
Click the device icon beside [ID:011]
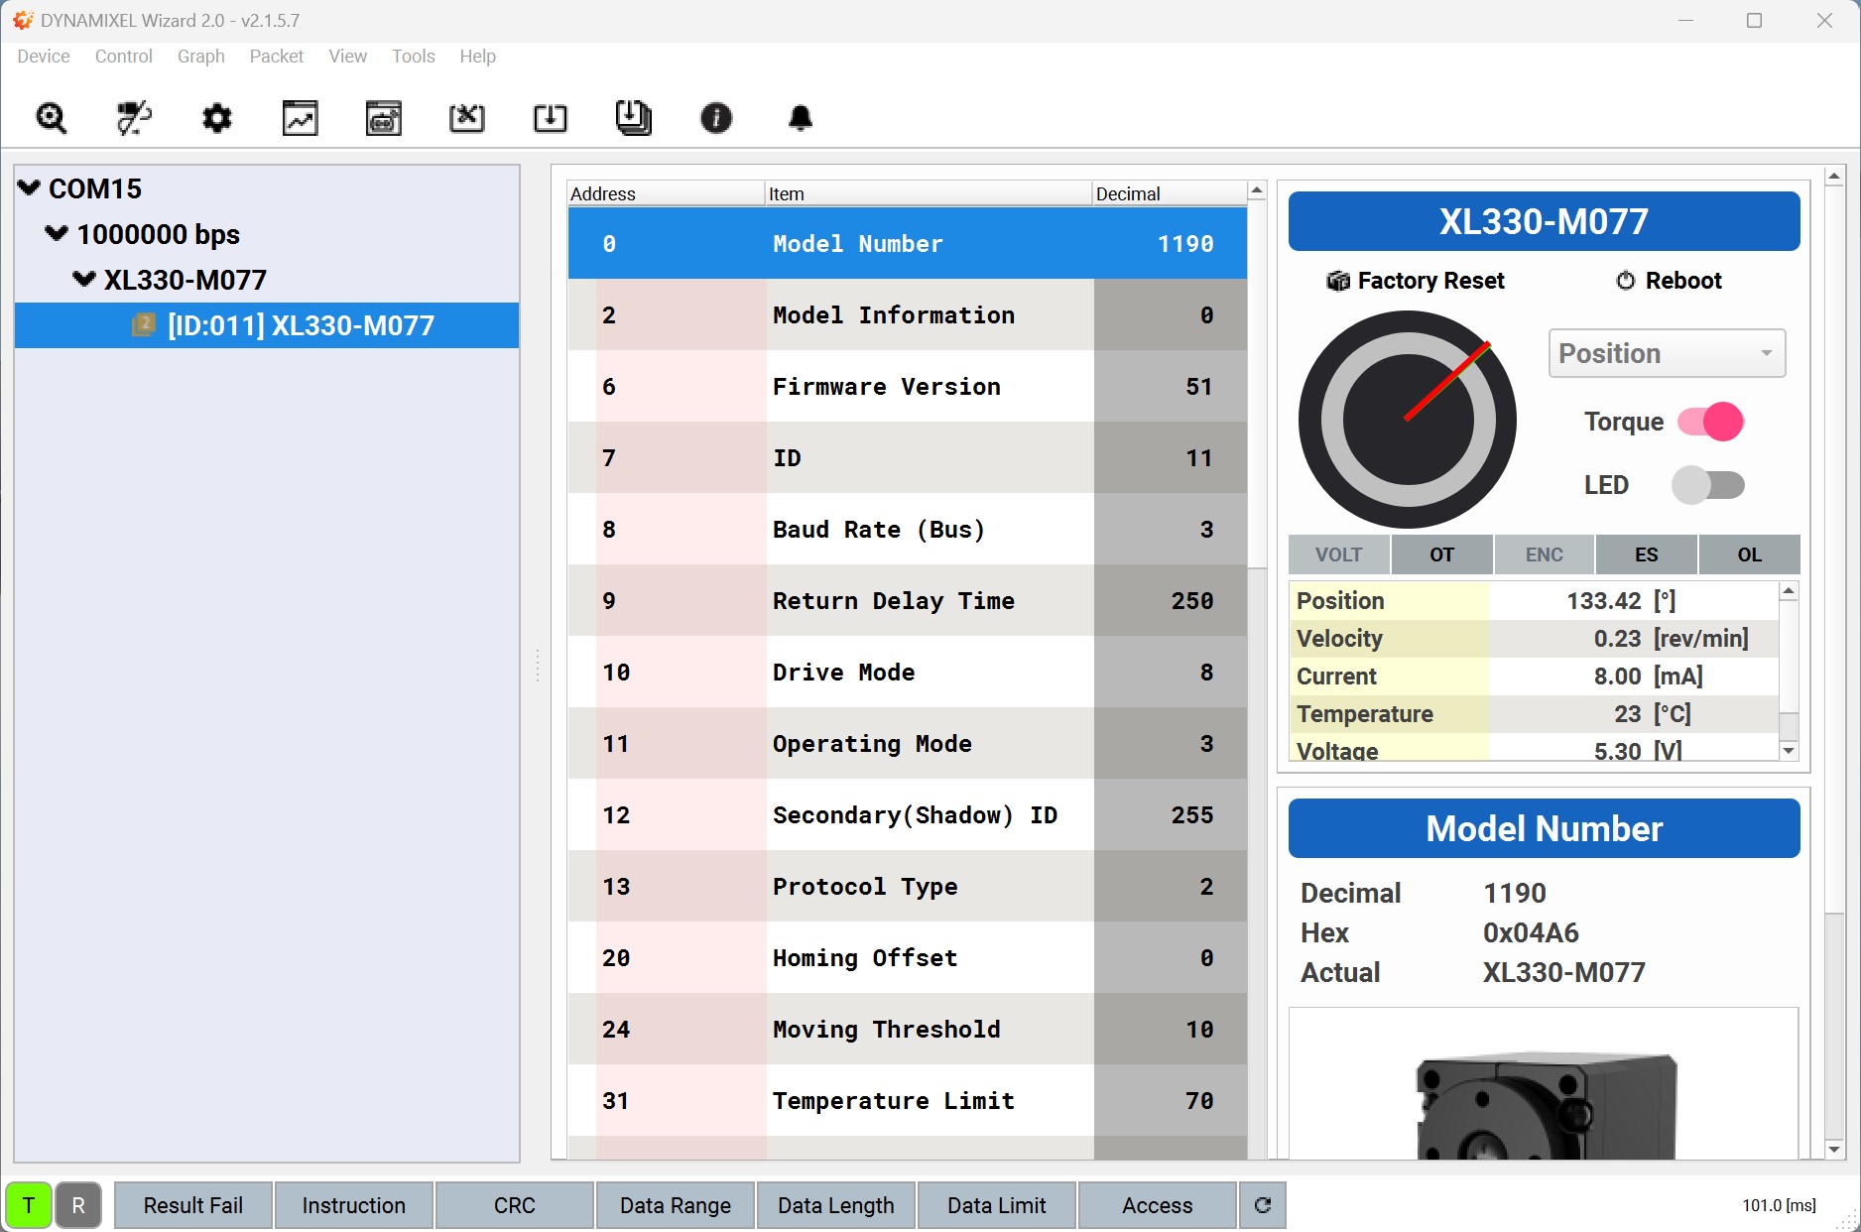point(144,324)
